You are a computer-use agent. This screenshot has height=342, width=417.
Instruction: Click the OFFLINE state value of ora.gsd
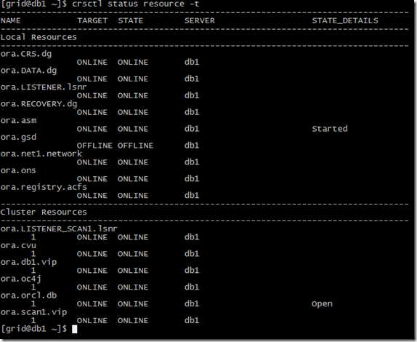click(135, 146)
